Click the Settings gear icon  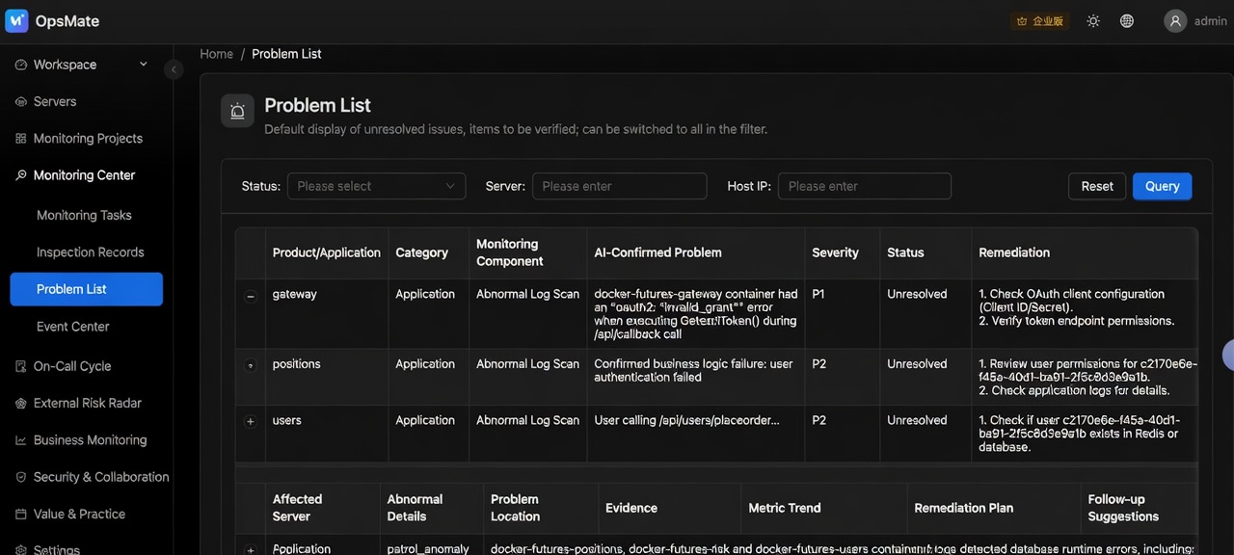[21, 549]
